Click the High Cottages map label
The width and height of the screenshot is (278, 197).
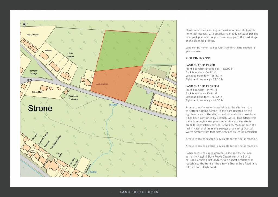pos(33,35)
